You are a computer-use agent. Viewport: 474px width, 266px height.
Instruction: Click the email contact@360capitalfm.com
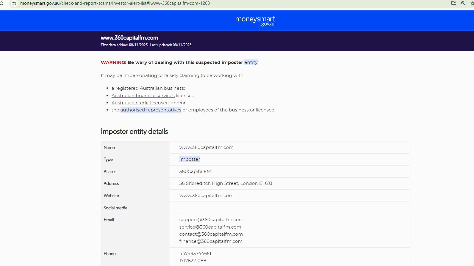pyautogui.click(x=211, y=234)
